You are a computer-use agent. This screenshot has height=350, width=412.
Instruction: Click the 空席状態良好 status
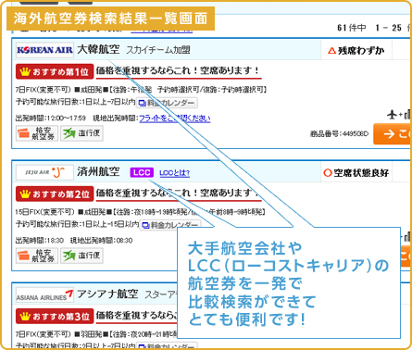pos(356,173)
